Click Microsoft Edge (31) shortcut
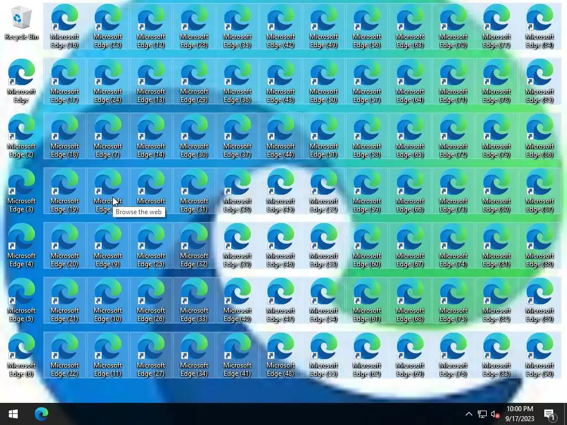 194,191
